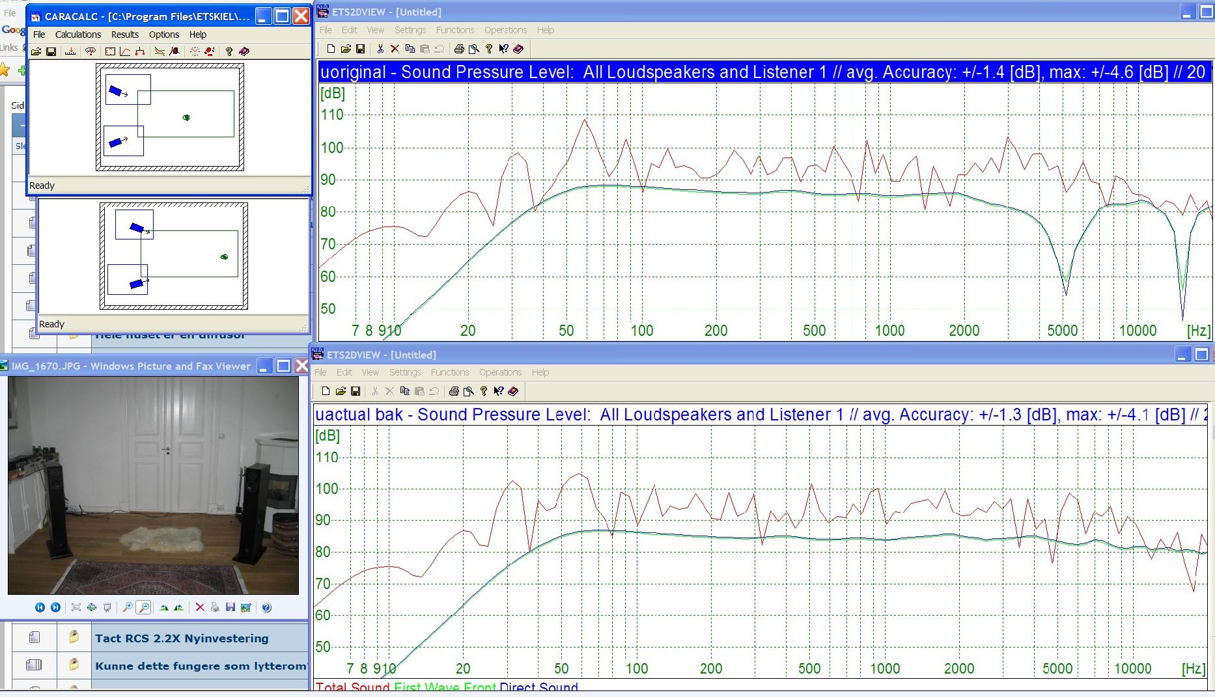The width and height of the screenshot is (1215, 697).
Task: Help icon in Picture Viewer toolbar
Action: [266, 607]
